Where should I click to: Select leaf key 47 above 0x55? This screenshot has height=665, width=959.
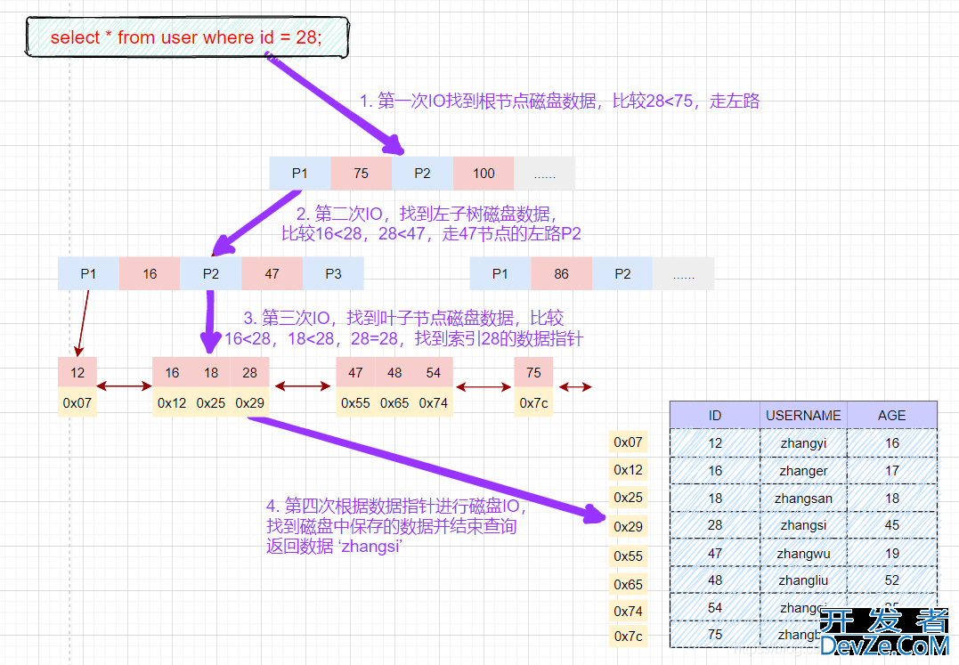[355, 372]
